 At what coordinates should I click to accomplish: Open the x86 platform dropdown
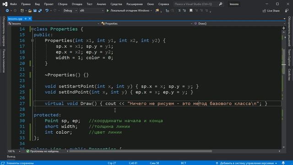pyautogui.click(x=92, y=11)
